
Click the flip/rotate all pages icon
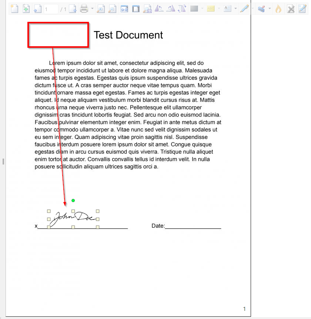[x=182, y=9]
